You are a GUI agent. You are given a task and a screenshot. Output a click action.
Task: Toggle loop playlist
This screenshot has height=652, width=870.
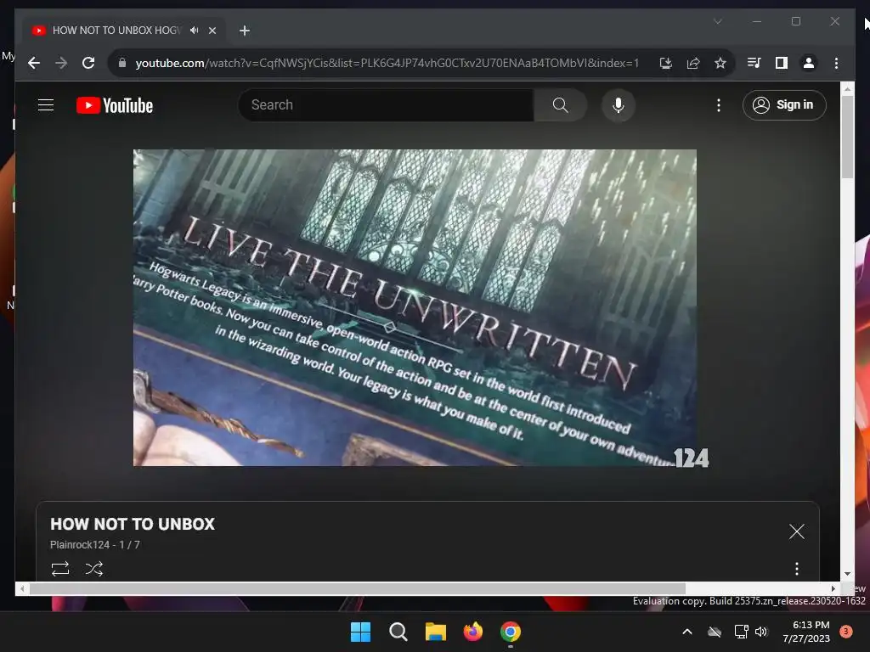point(60,569)
